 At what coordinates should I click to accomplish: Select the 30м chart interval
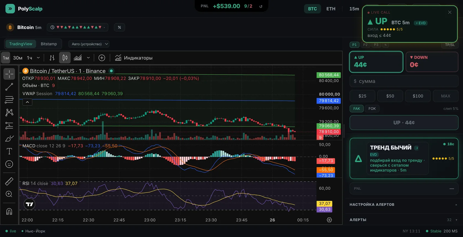coord(18,58)
